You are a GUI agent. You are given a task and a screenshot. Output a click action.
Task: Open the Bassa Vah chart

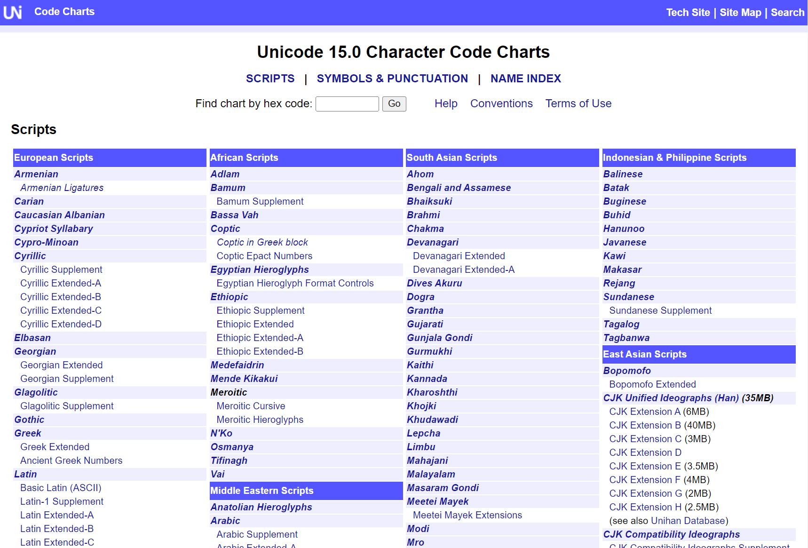tap(234, 215)
